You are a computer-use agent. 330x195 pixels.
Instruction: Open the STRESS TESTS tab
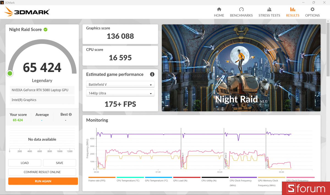pos(269,12)
